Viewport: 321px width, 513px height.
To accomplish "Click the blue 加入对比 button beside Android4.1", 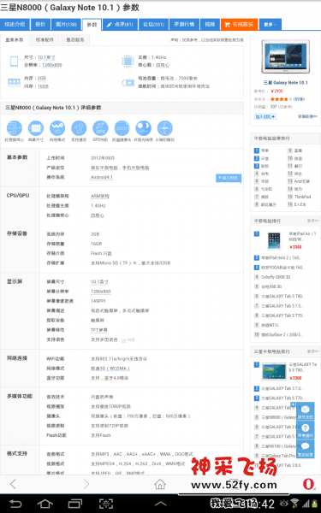I will click(x=229, y=178).
